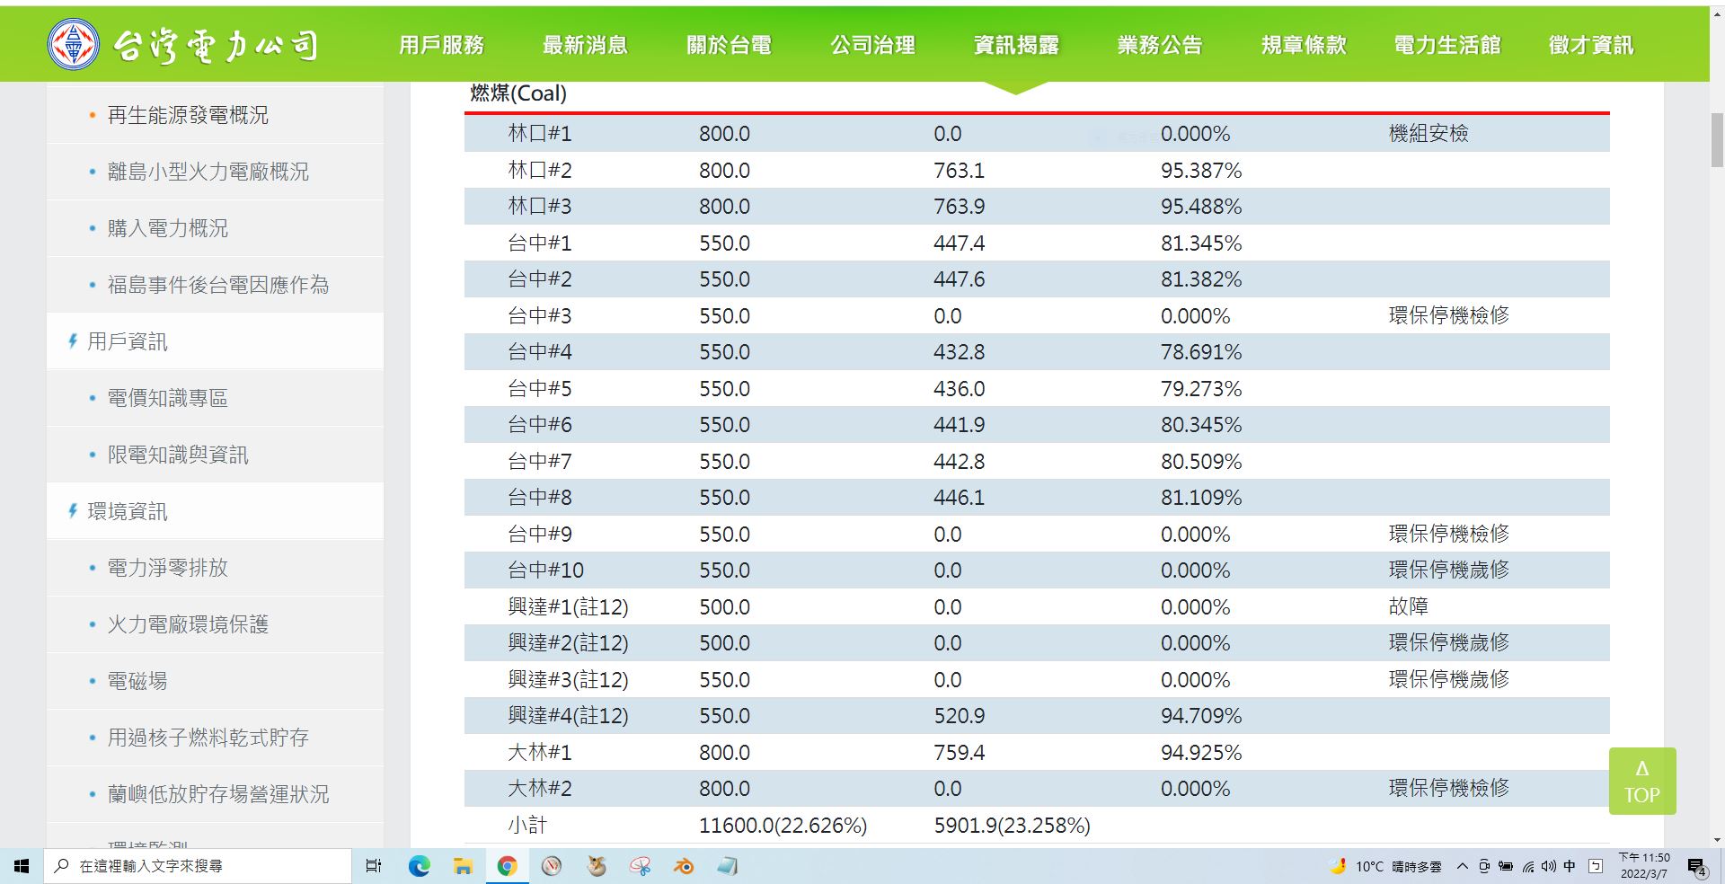Open the compass-like taskbar app icon
1725x884 pixels.
pos(552,866)
